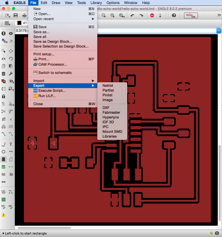Select the Copy tool
The height and width of the screenshot is (237, 222).
4,66
